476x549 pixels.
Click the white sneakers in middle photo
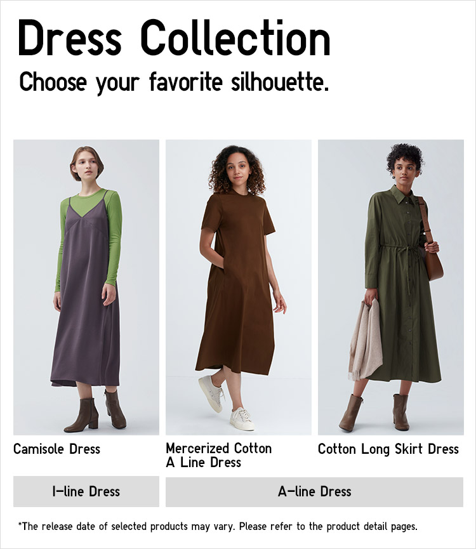point(227,402)
